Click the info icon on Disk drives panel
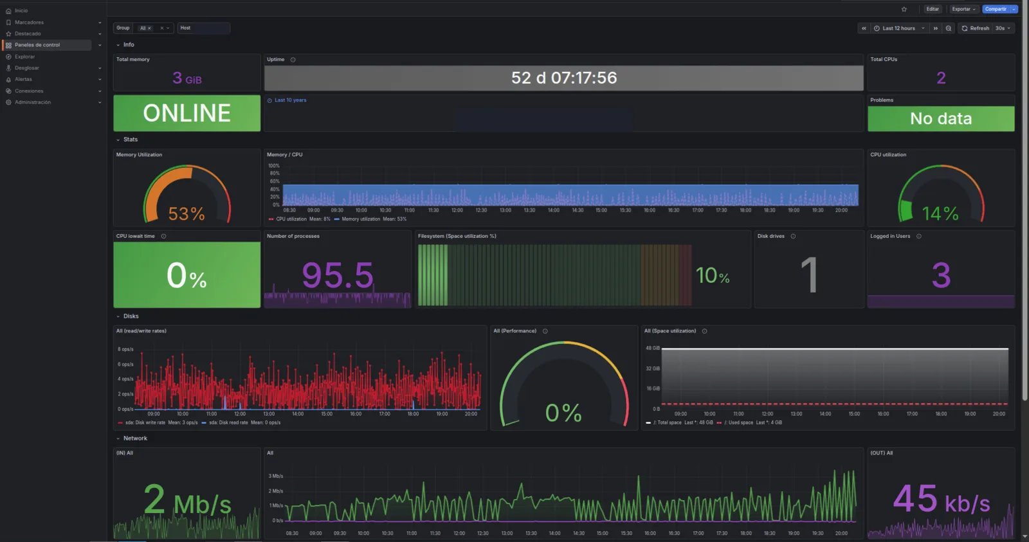 [x=793, y=236]
